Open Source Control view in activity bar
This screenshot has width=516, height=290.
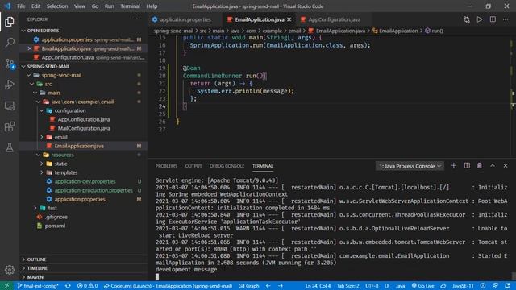10,64
